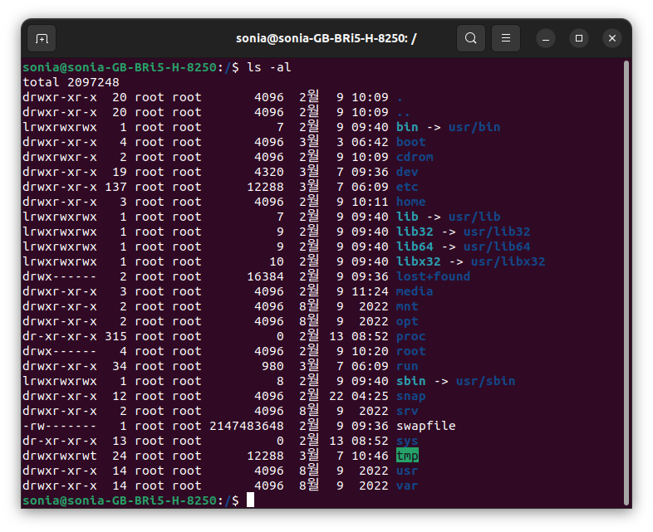653x532 pixels.
Task: Open the hamburger menu
Action: [506, 38]
